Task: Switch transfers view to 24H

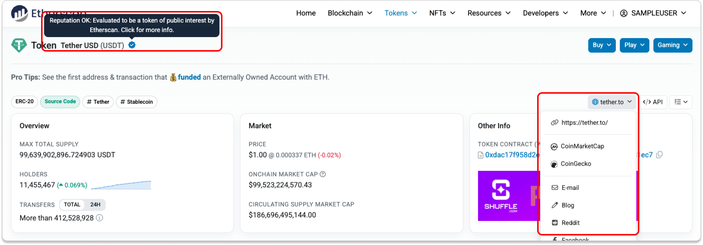Action: pos(95,205)
